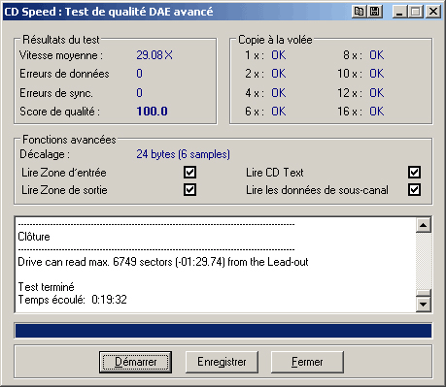Close the DAE quality test window

click(x=432, y=12)
